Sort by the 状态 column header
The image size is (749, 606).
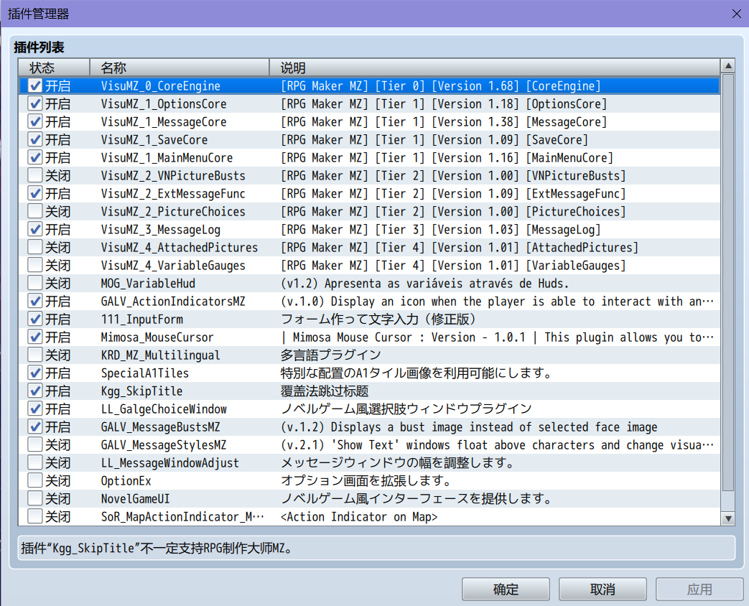coord(54,67)
